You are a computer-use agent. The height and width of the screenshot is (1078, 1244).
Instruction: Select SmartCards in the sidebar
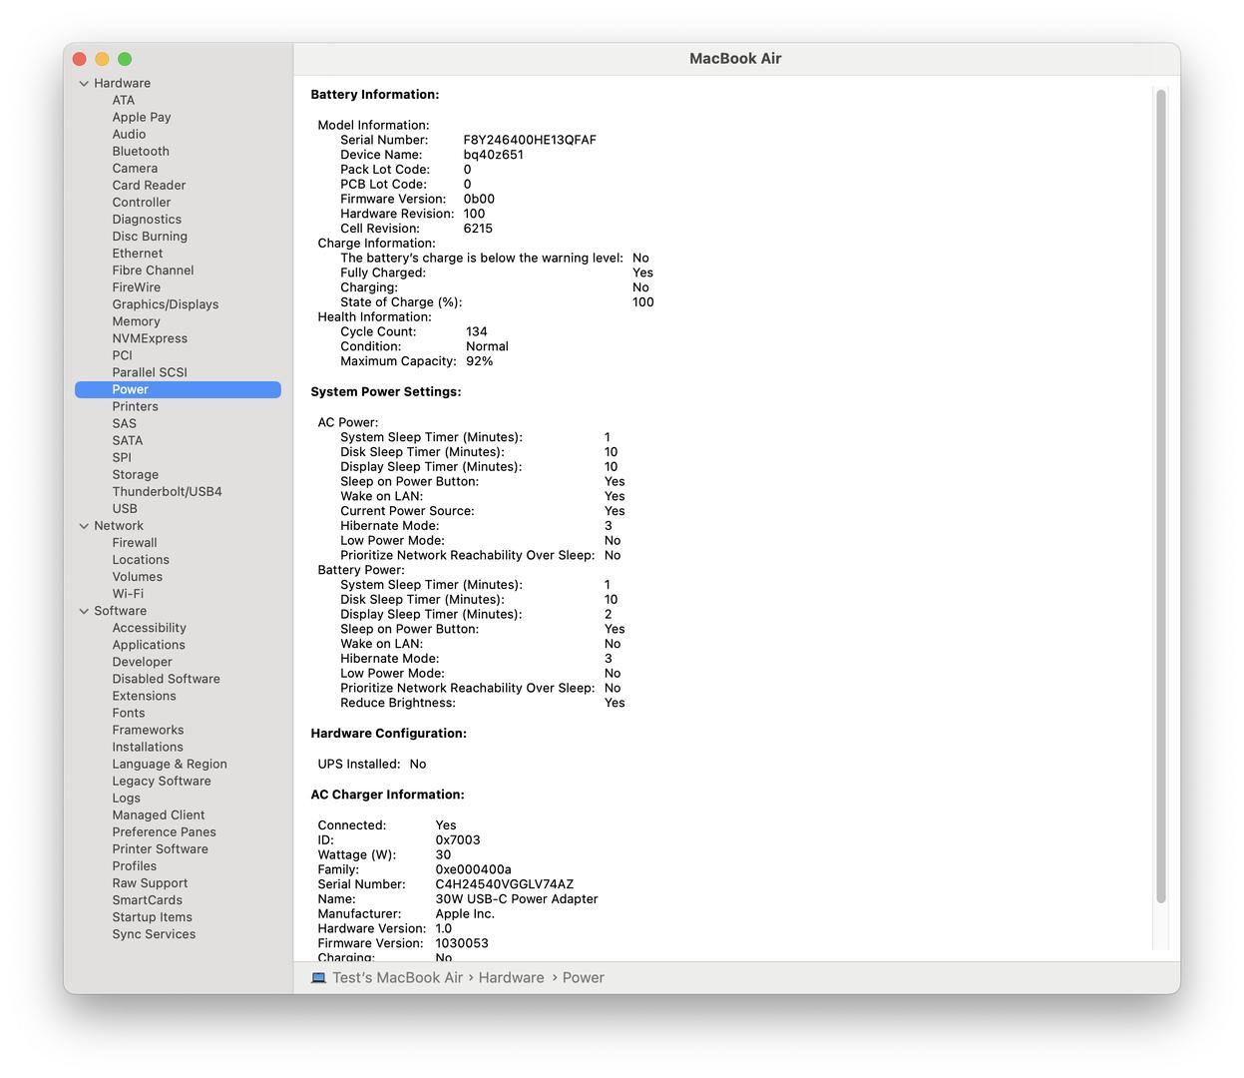click(x=147, y=899)
